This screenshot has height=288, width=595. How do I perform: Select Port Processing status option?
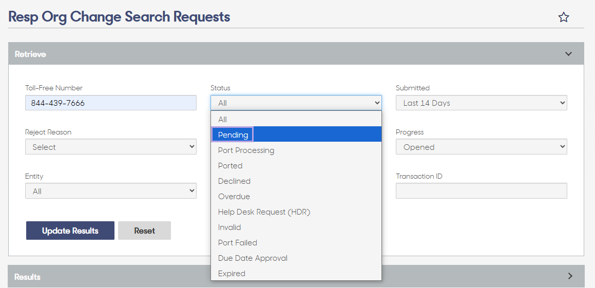(x=296, y=150)
